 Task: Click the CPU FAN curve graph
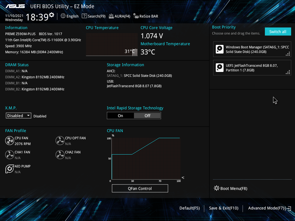click(146, 159)
